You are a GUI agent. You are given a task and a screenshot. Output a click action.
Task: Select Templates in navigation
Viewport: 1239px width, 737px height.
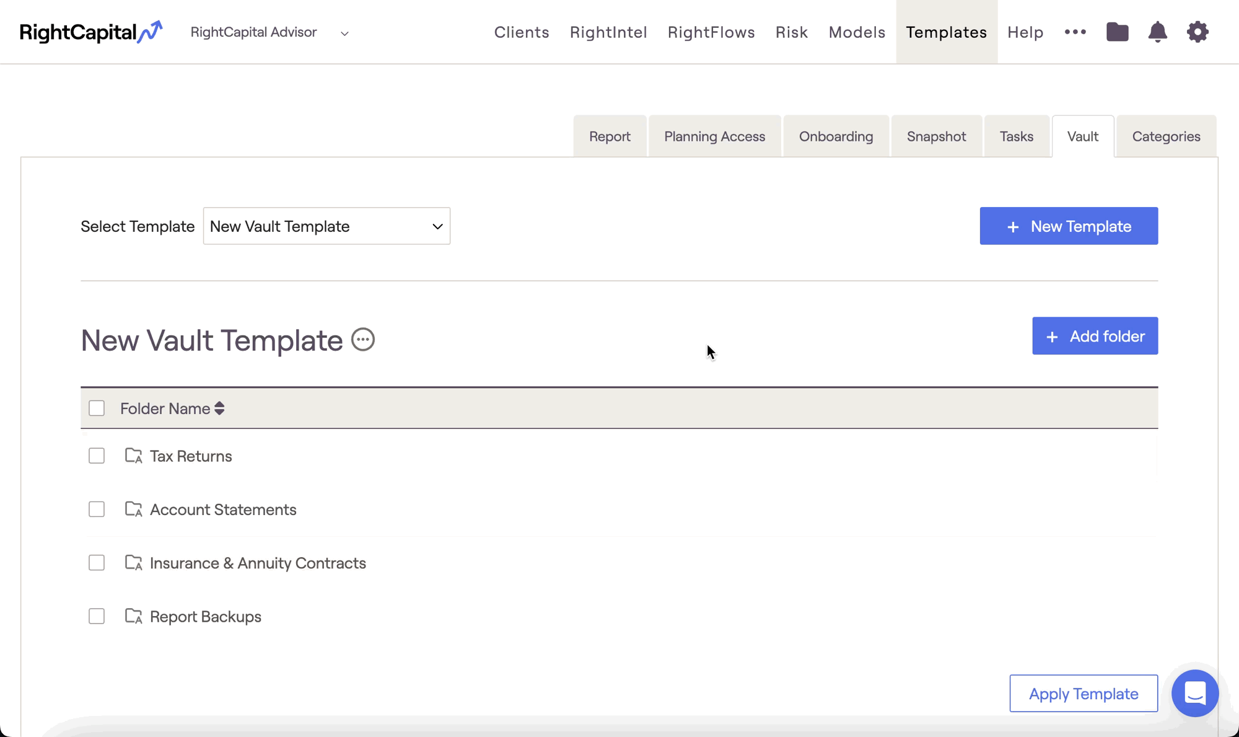(947, 32)
